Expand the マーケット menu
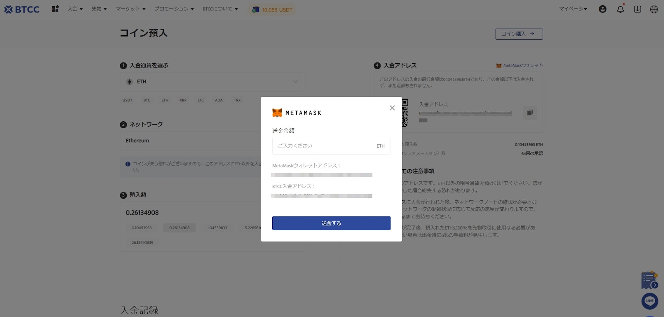Viewport: 664px width, 317px height. pos(131,9)
